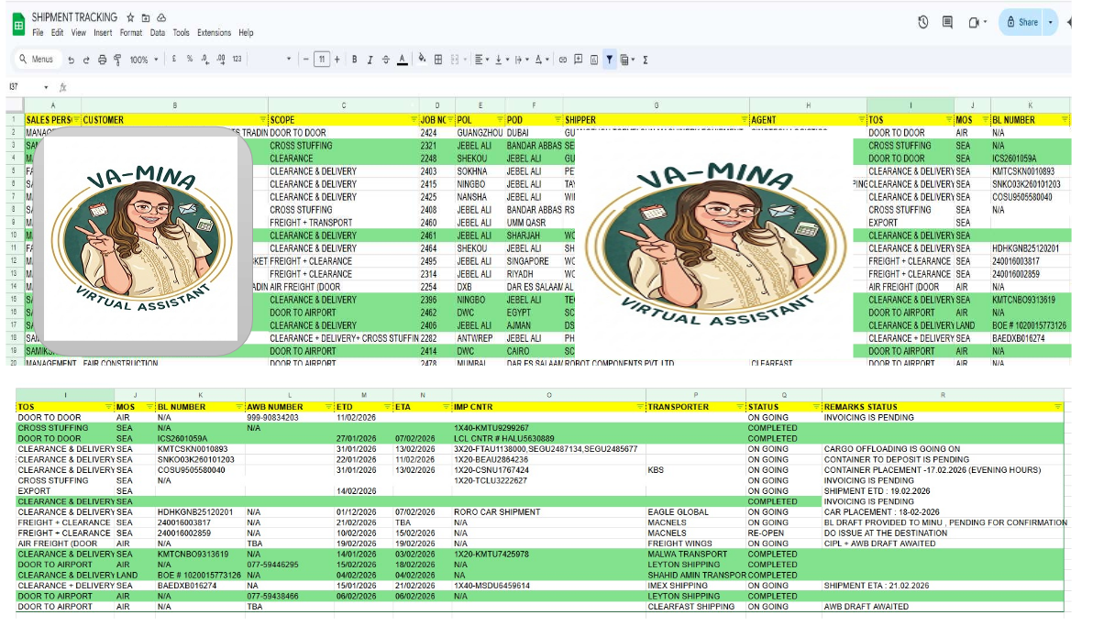
Task: Open the Edit menu
Action: pos(57,33)
